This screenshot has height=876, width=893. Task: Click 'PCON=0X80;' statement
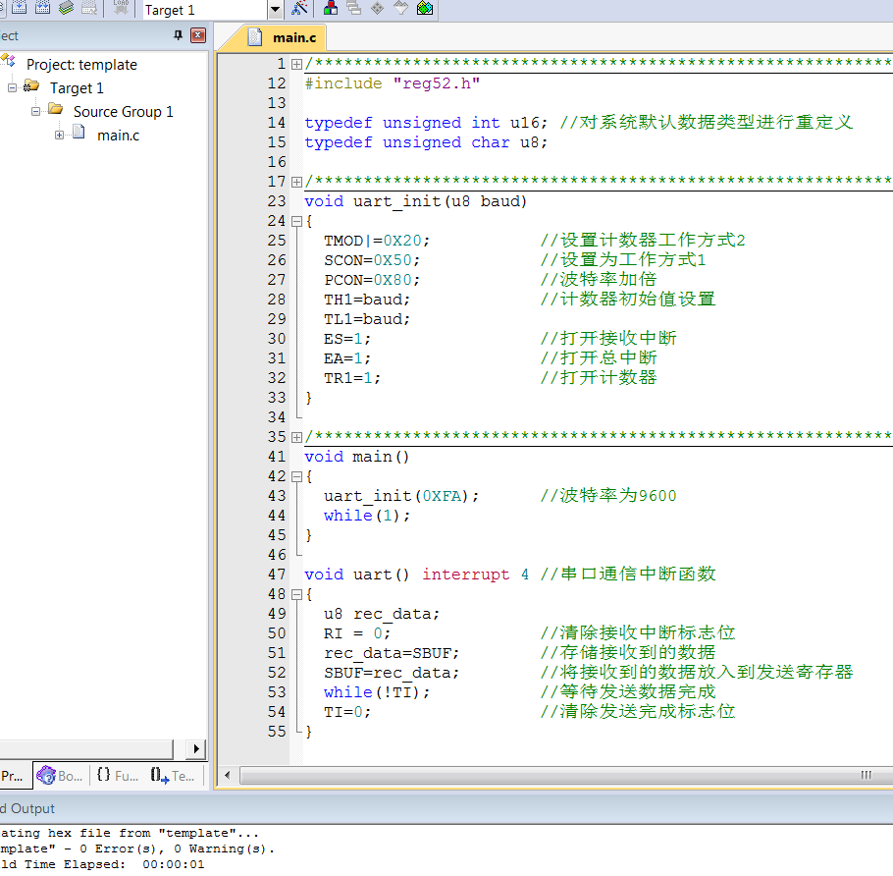372,281
